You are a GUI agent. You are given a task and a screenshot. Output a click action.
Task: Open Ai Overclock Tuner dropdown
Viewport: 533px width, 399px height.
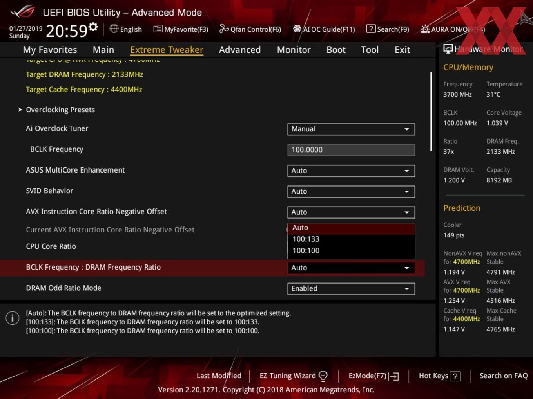click(351, 129)
